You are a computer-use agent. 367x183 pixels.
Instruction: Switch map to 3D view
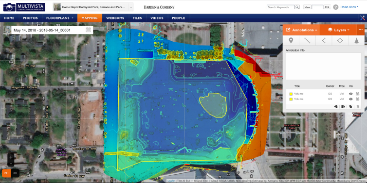coord(15,173)
